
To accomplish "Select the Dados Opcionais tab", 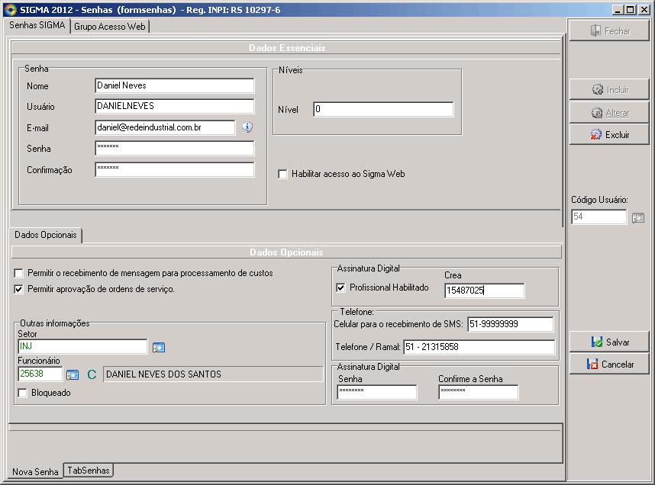I will coord(46,235).
